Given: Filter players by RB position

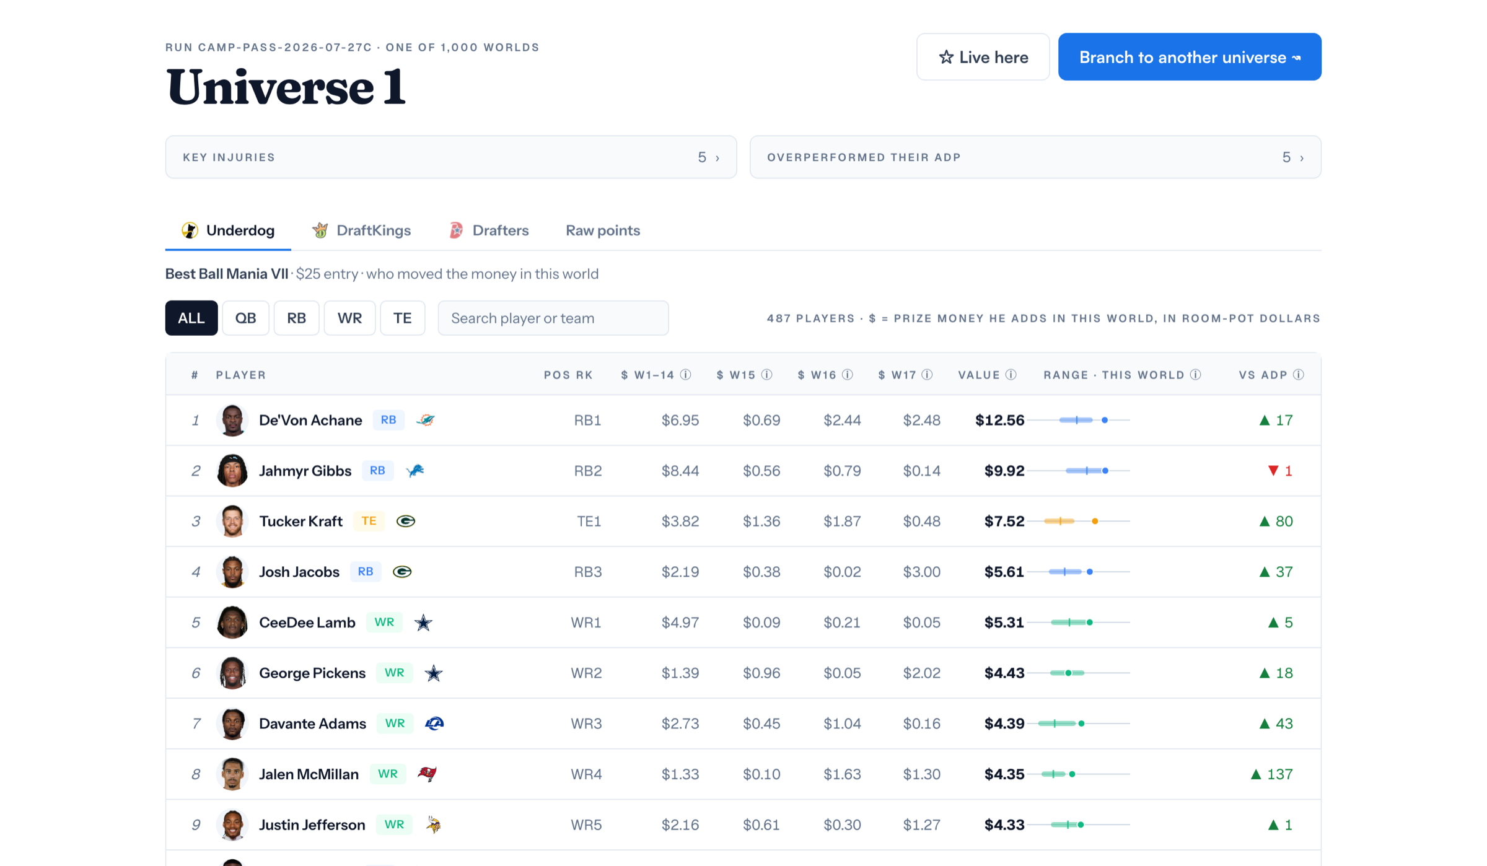Looking at the screenshot, I should click(296, 318).
